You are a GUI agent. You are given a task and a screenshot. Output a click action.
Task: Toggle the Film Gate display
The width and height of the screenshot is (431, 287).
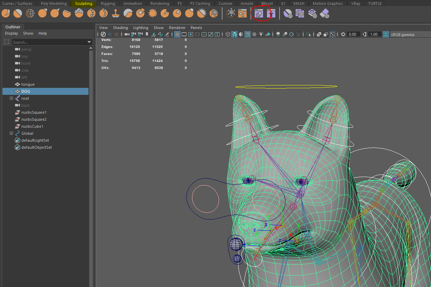(x=184, y=34)
